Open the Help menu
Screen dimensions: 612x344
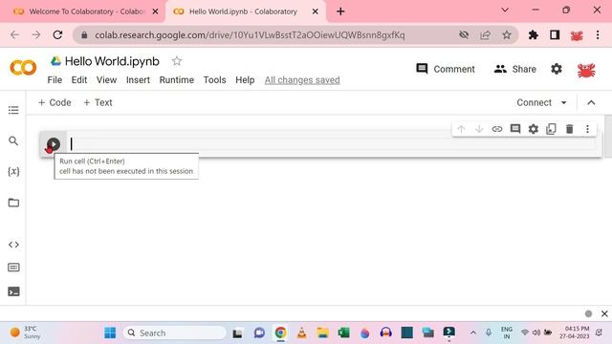(x=245, y=80)
